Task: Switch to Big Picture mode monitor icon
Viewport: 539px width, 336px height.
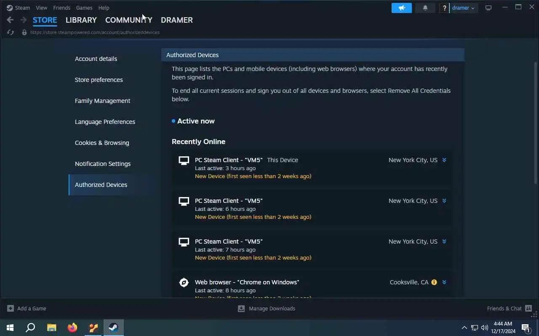Action: click(488, 8)
